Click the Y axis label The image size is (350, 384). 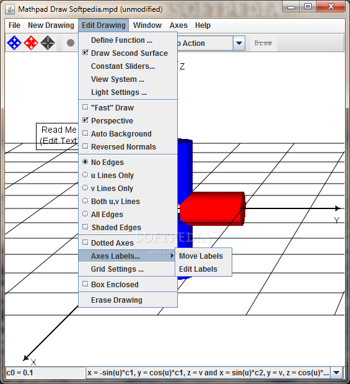click(337, 220)
